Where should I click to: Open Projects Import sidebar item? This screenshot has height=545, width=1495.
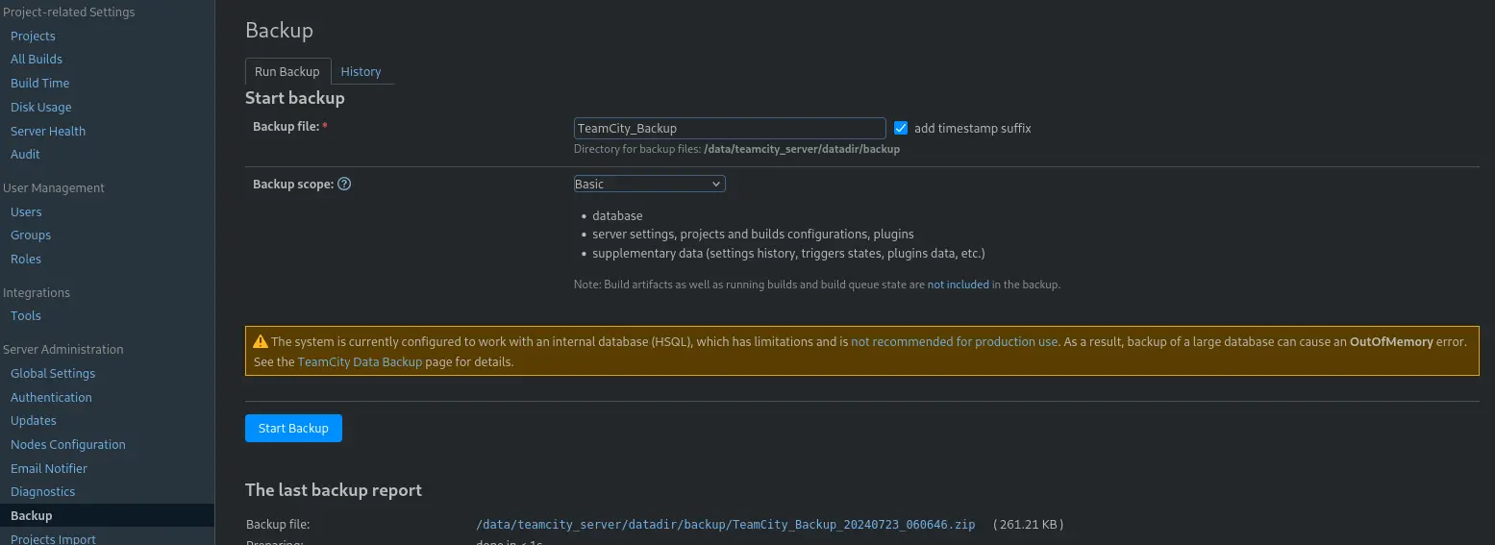[x=53, y=538]
